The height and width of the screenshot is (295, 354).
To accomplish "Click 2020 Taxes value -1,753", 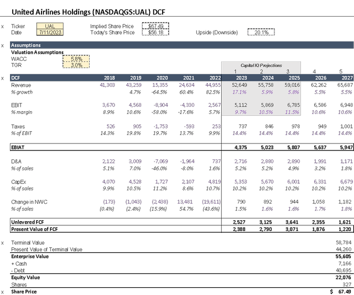I will (161, 126).
